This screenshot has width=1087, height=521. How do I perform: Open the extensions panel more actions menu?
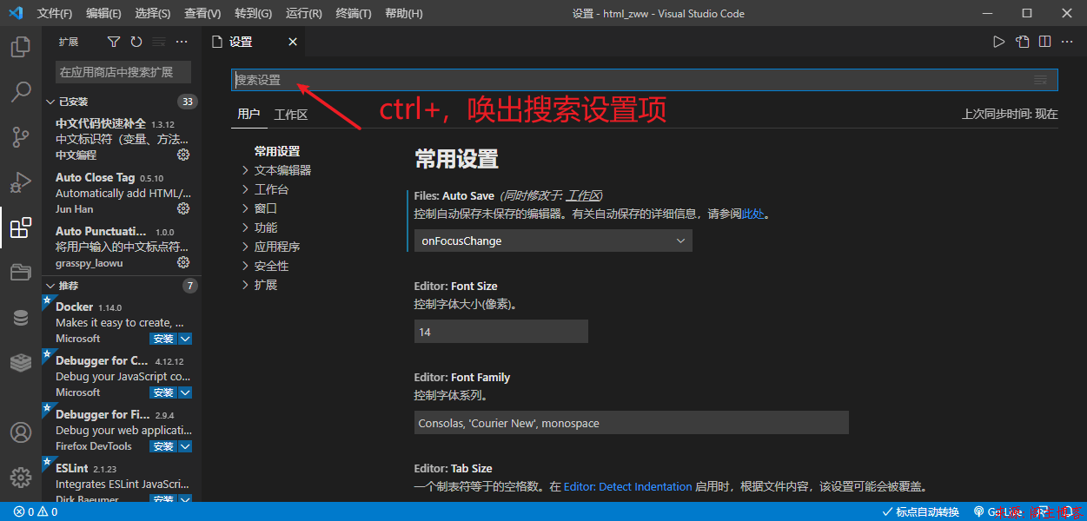[182, 42]
